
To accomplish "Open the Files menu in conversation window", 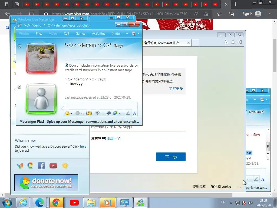I will pyautogui.click(x=39, y=33).
